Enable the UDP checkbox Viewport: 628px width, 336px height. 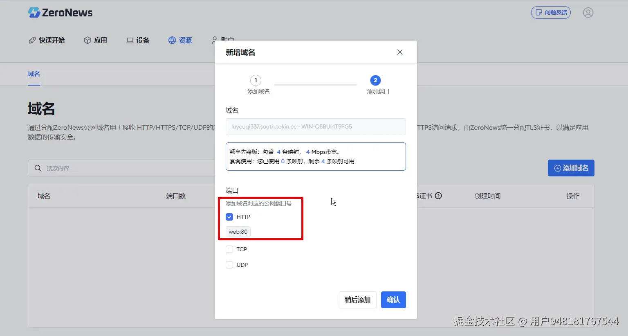click(229, 265)
